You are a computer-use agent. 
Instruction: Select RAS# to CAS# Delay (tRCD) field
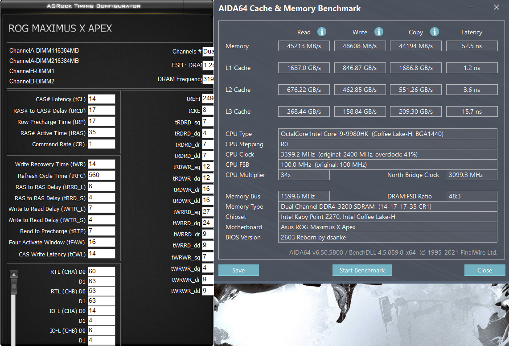click(102, 110)
